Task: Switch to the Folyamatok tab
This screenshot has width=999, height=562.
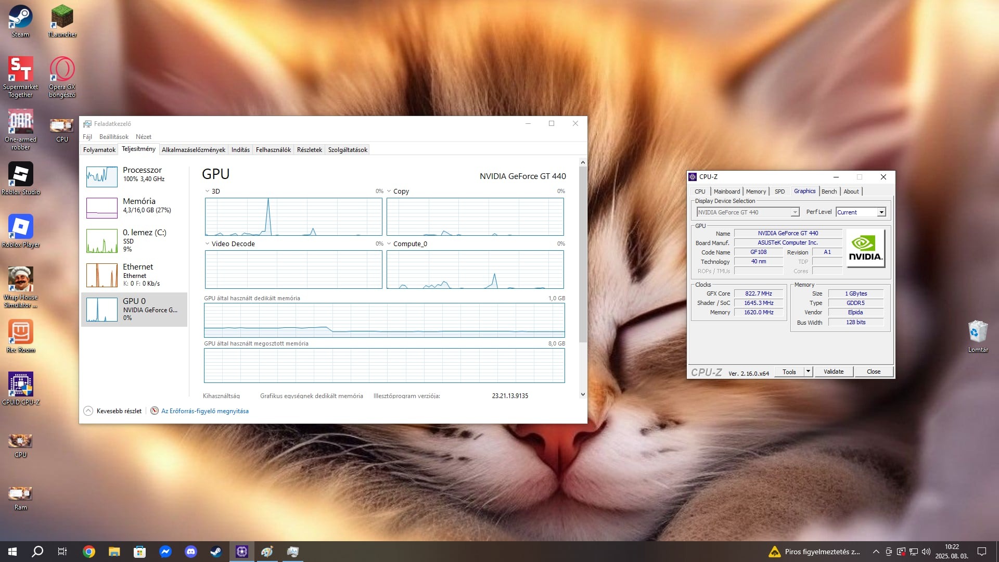Action: (99, 150)
